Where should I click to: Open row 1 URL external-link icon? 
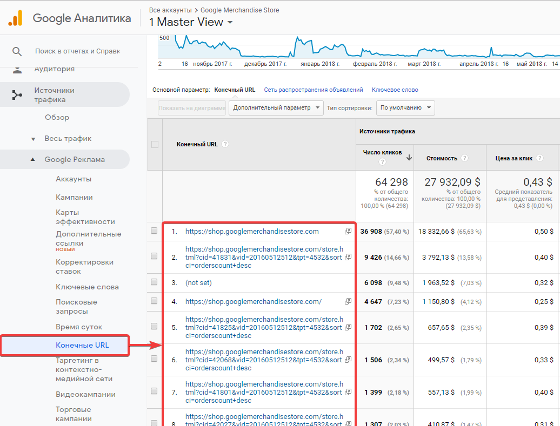click(348, 231)
